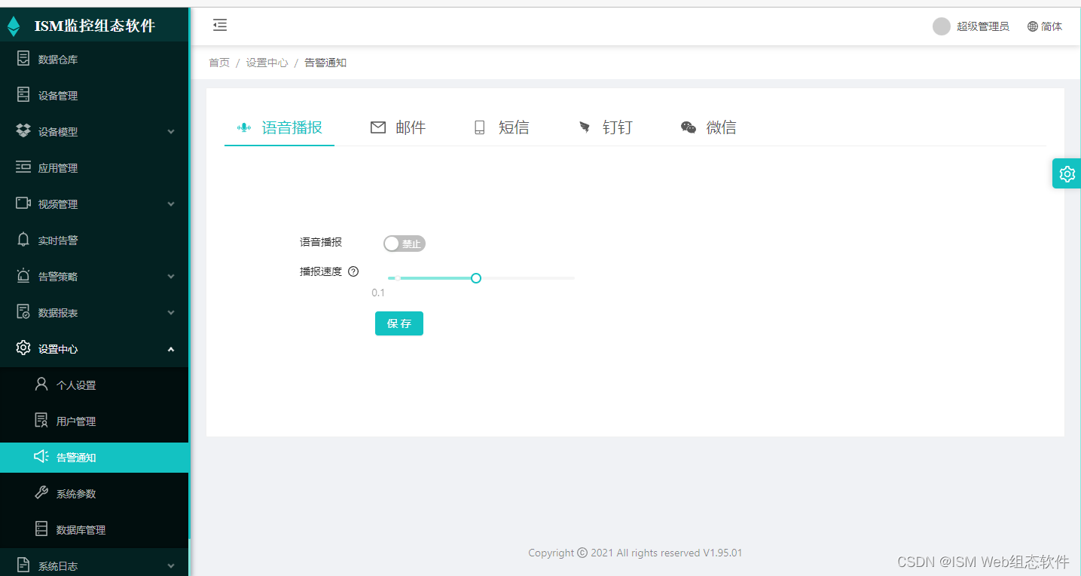This screenshot has width=1081, height=576.
Task: Click the ISM logo diamond icon
Action: 14,26
